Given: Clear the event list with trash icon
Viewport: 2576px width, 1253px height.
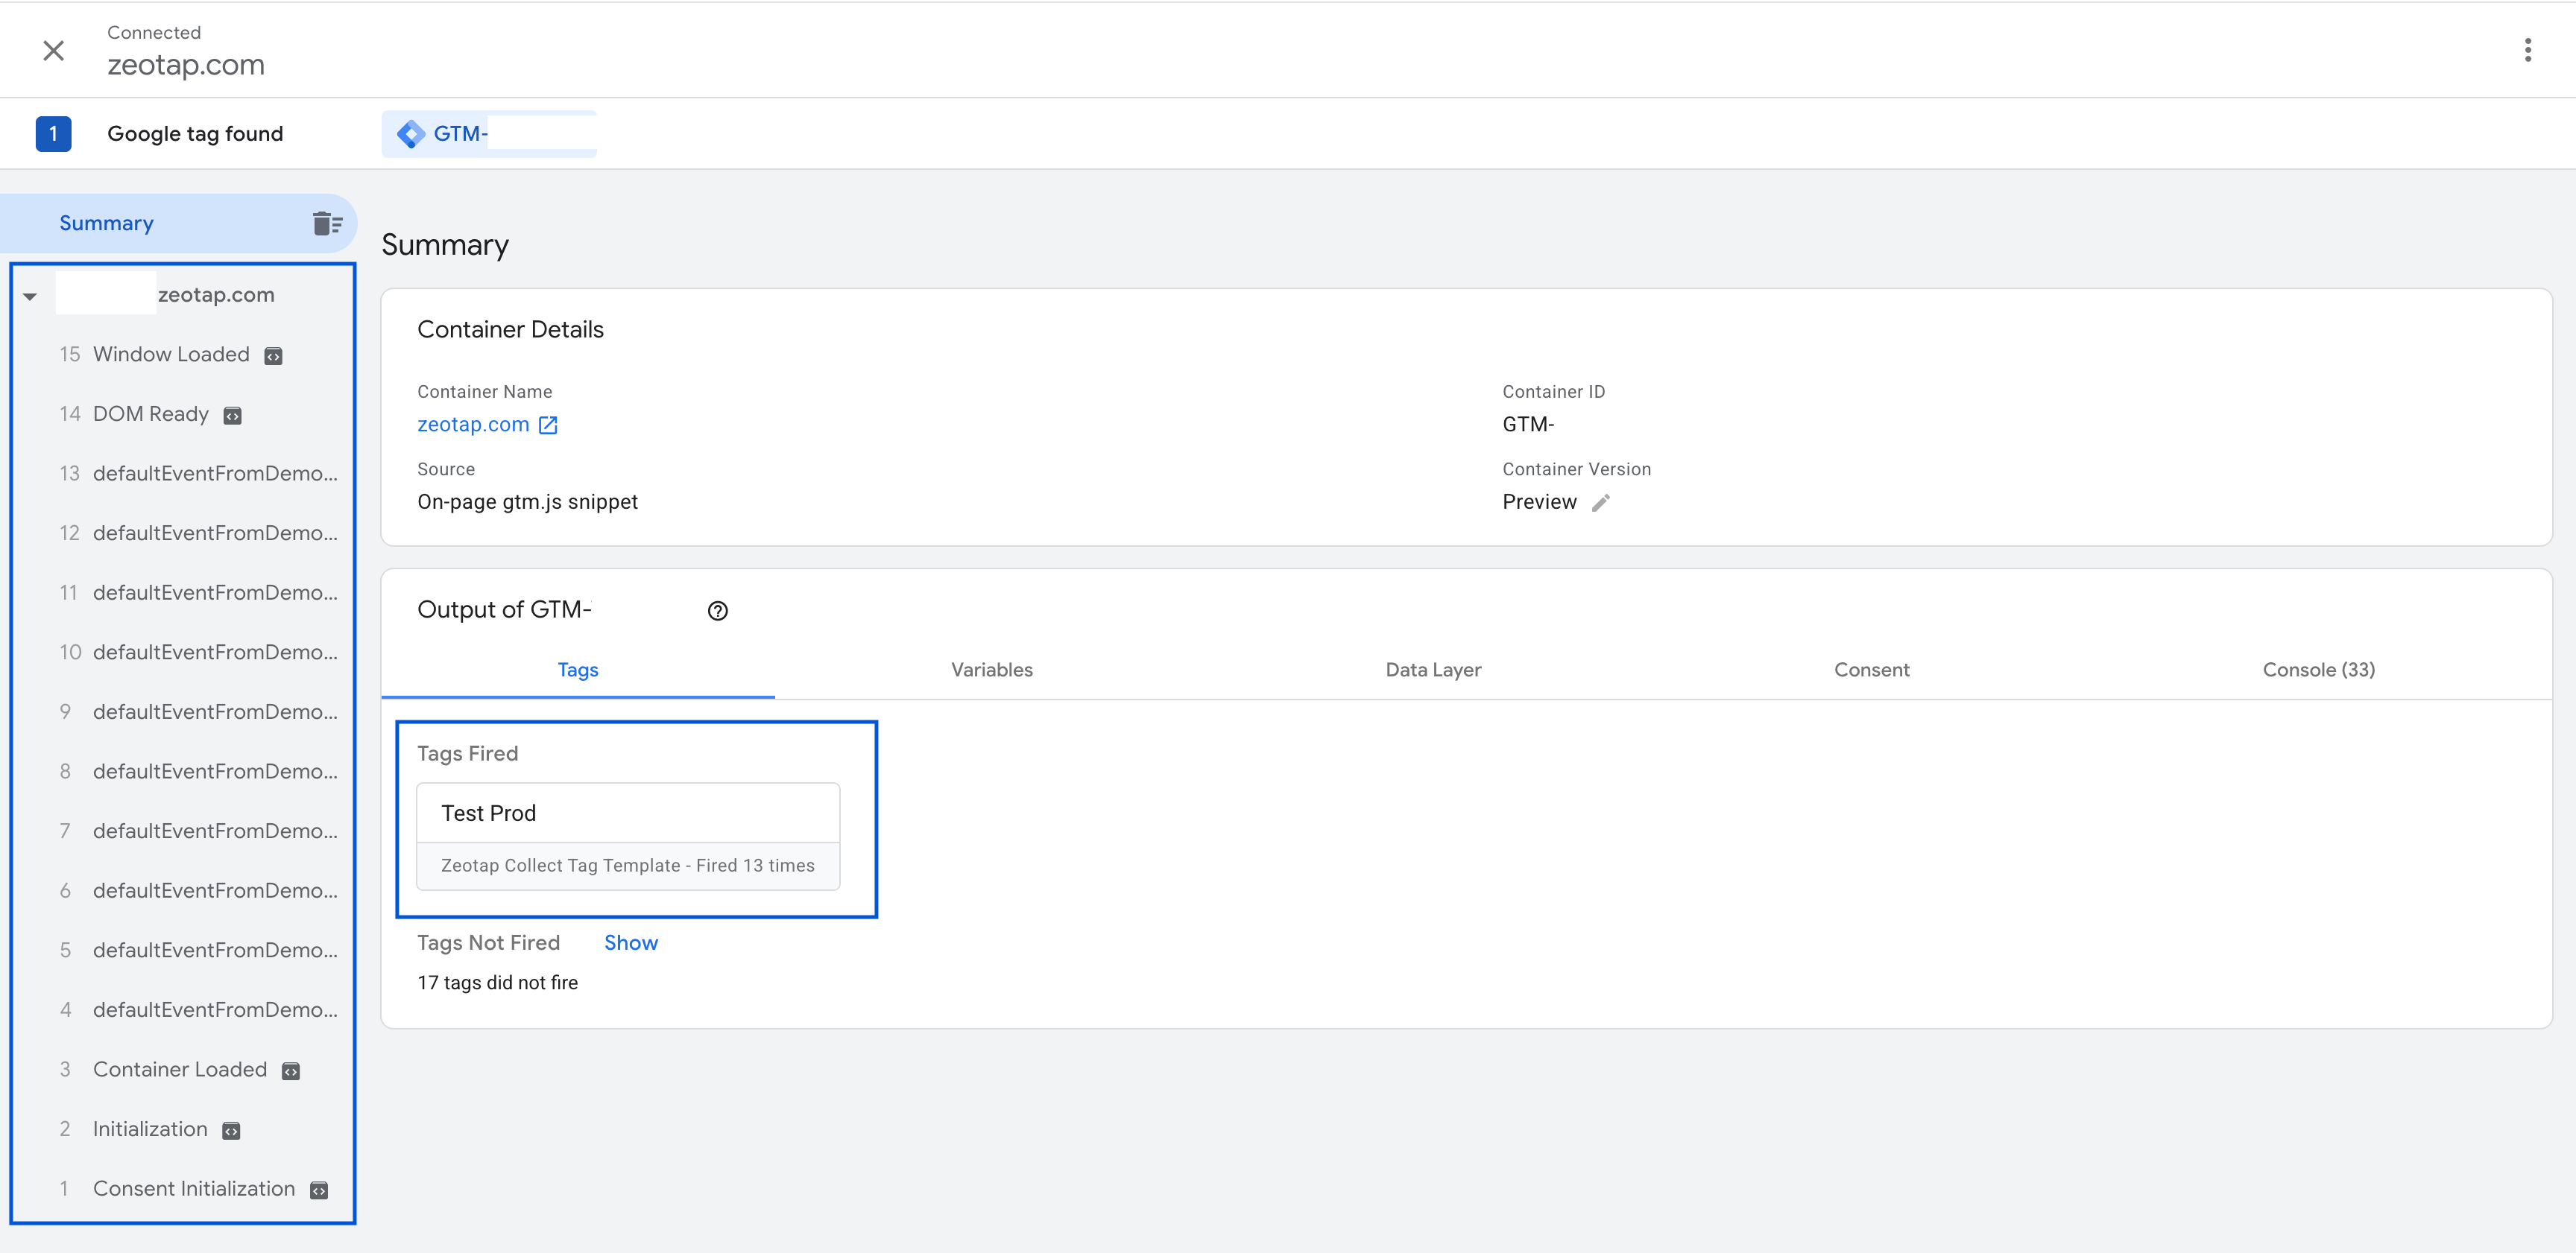Looking at the screenshot, I should coord(327,223).
